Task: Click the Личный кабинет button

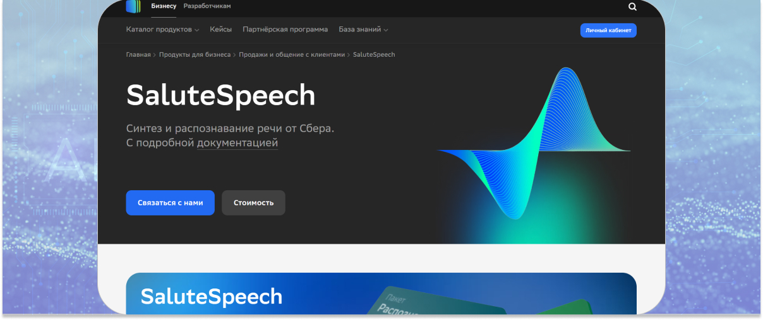Action: tap(608, 30)
